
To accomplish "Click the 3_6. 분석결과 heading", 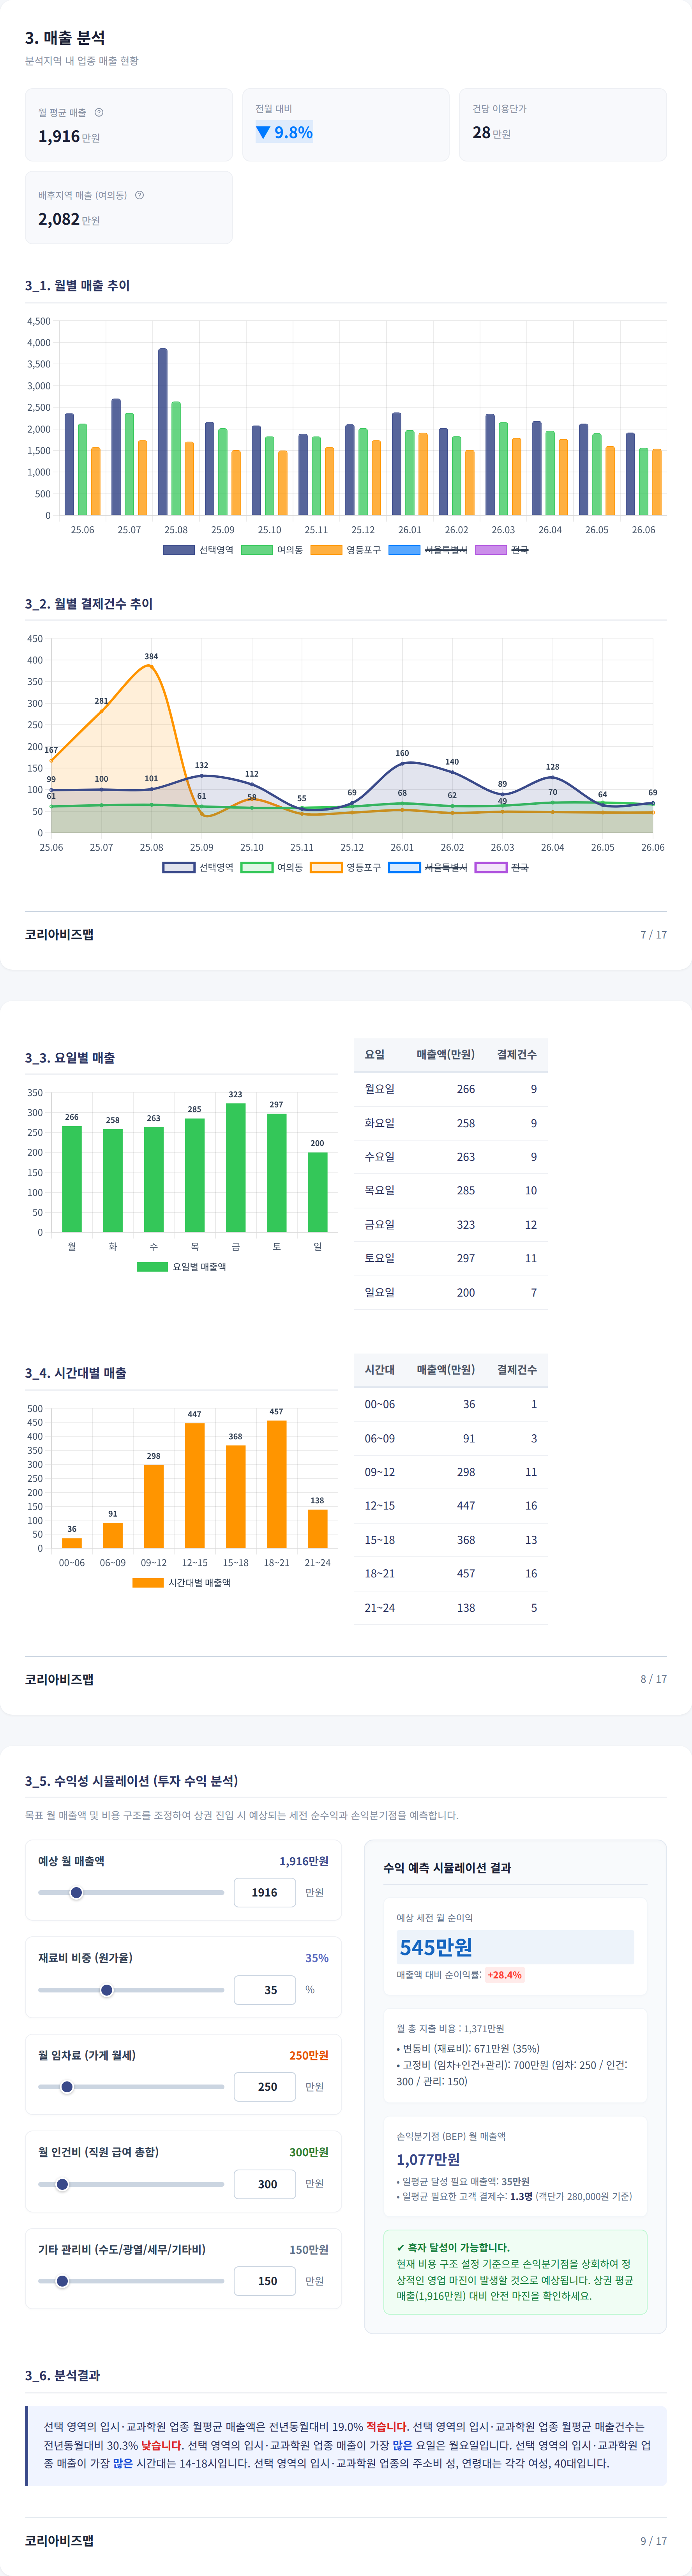I will click(62, 2376).
